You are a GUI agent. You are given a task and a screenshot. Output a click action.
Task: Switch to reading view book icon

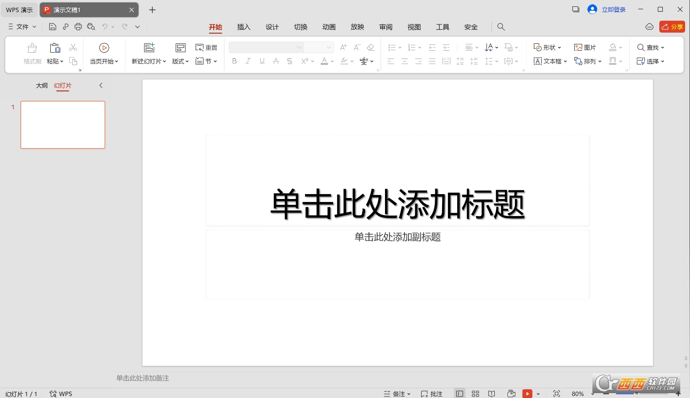point(492,394)
